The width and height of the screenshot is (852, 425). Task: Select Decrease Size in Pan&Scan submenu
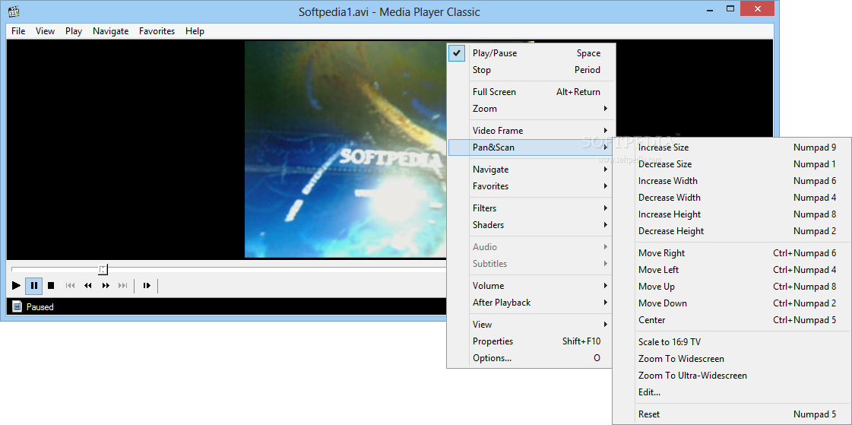(732, 164)
